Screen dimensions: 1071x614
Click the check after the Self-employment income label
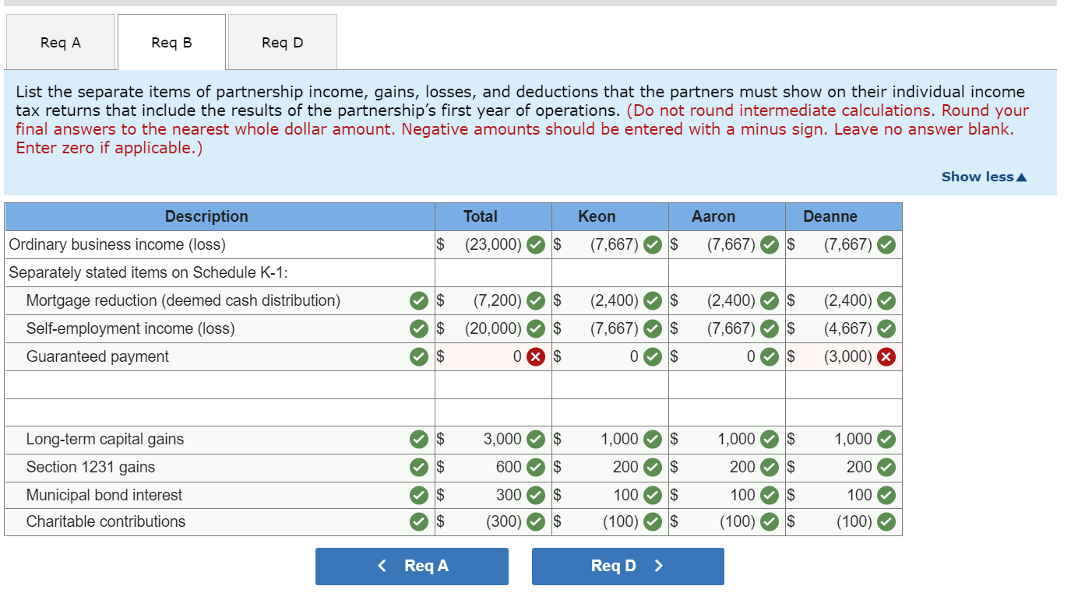419,329
